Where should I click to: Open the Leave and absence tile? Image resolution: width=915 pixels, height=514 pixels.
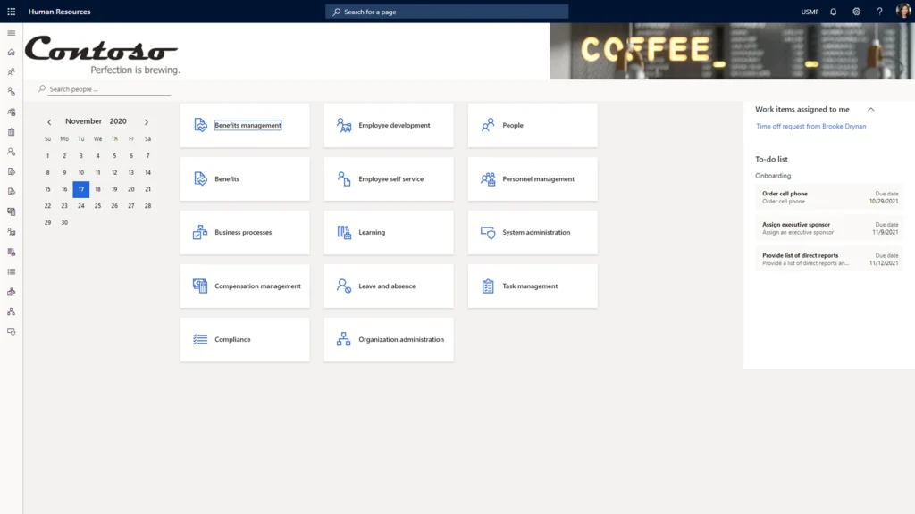389,286
